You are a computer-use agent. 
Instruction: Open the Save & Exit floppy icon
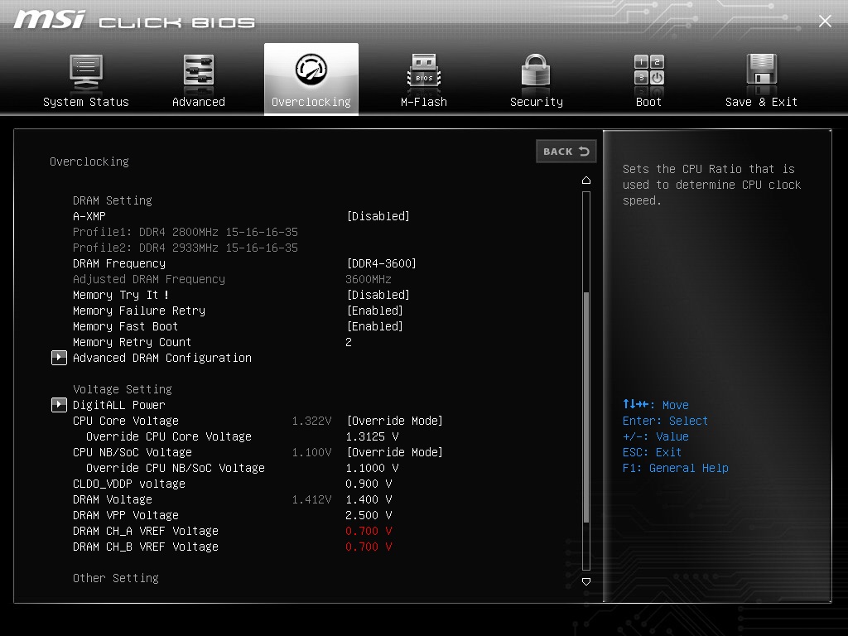[762, 71]
